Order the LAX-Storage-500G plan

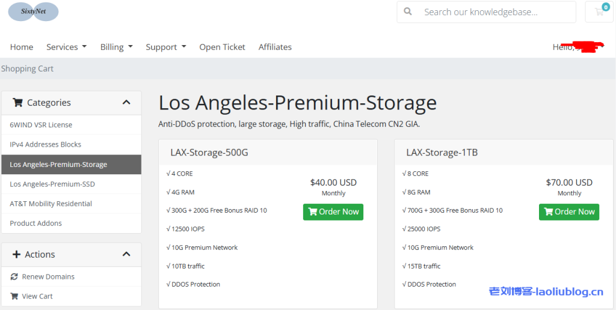tap(333, 211)
